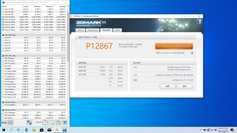Click volume speaker icon in tray
237x133 pixels.
[212, 130]
